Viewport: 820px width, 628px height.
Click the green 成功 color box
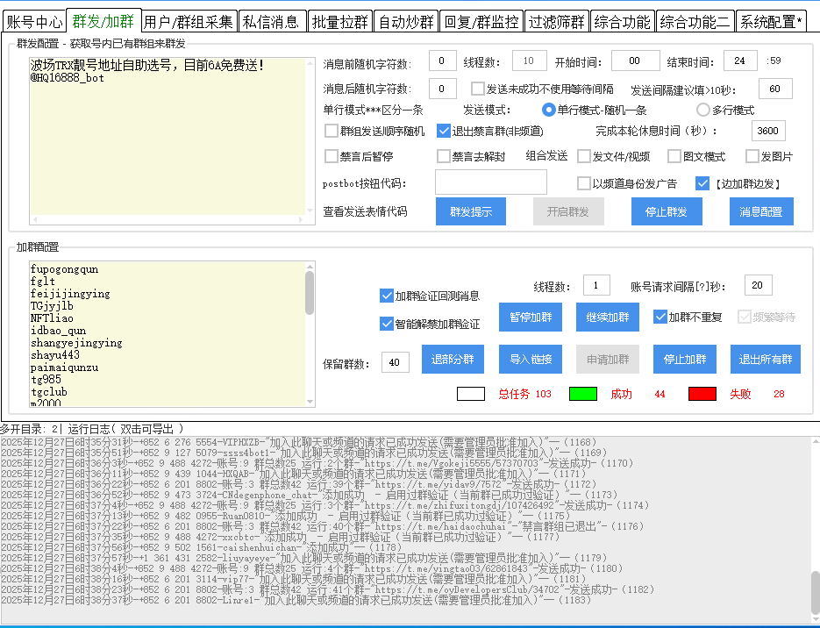click(583, 394)
